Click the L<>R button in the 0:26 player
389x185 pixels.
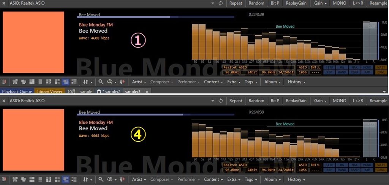(358, 101)
